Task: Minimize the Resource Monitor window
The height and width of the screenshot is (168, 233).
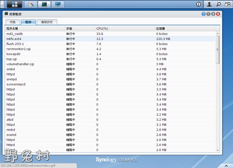Action: tap(208, 14)
